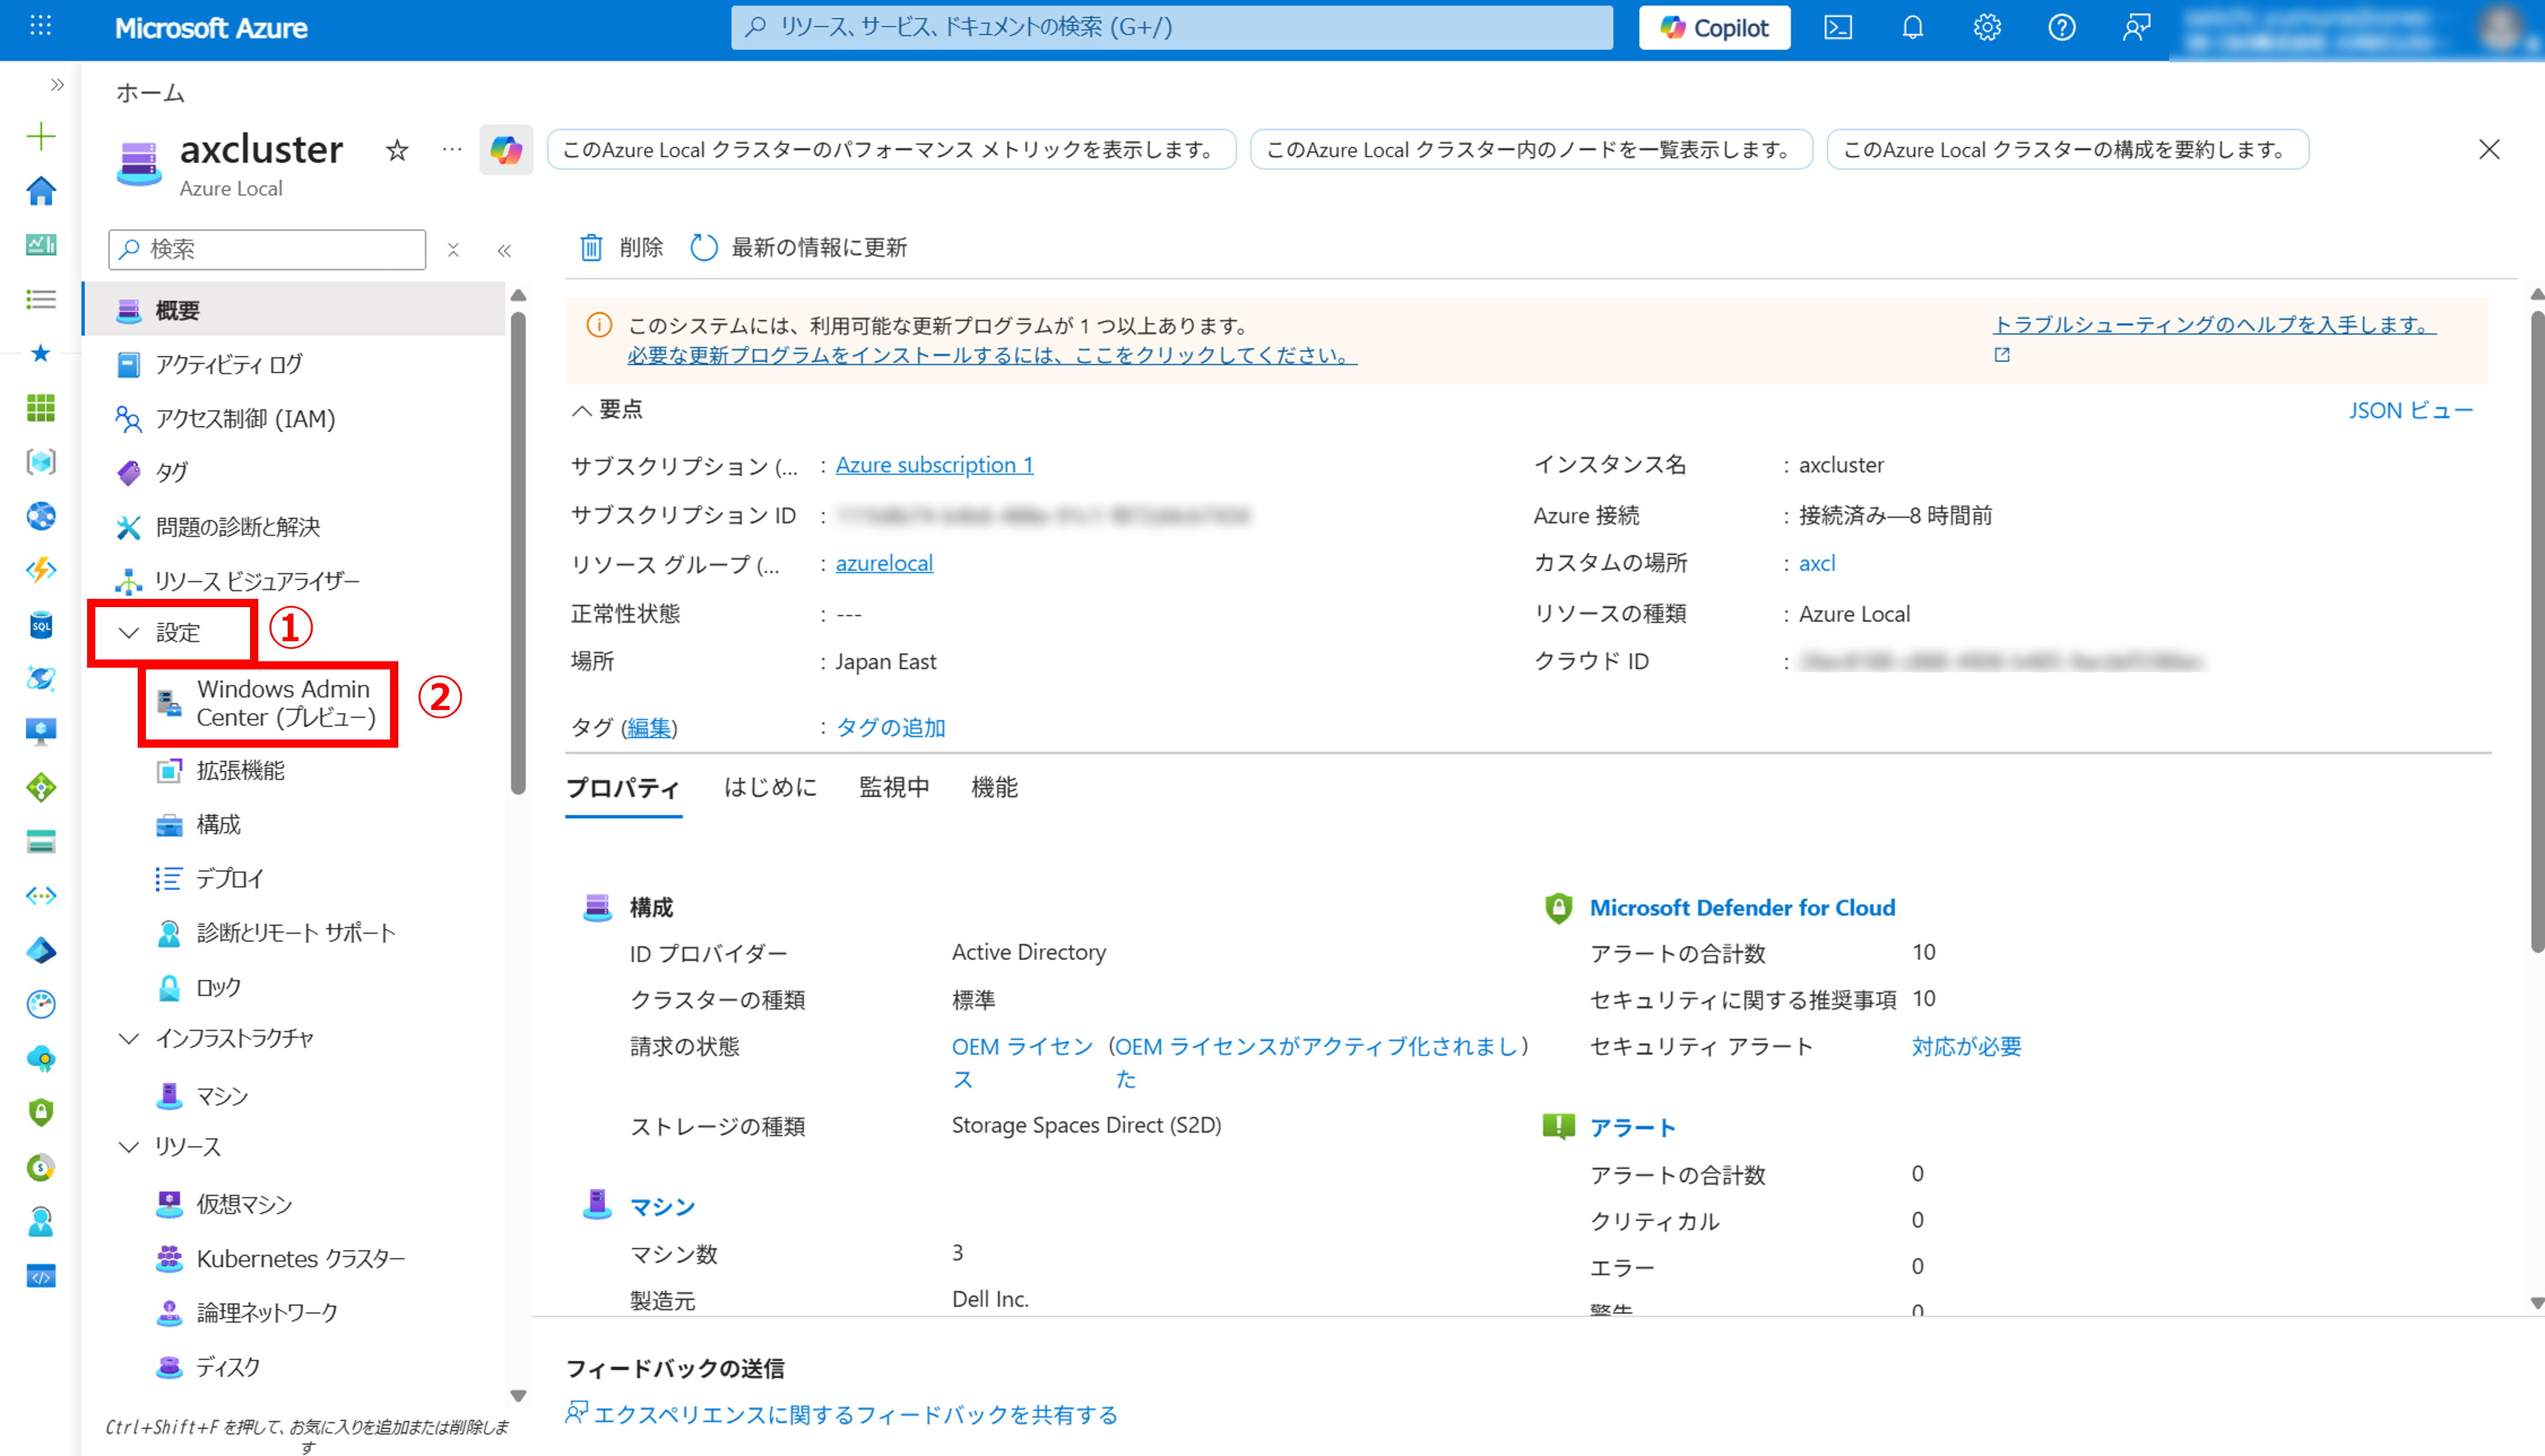
Task: Open the axcl custom location link
Action: click(1817, 563)
